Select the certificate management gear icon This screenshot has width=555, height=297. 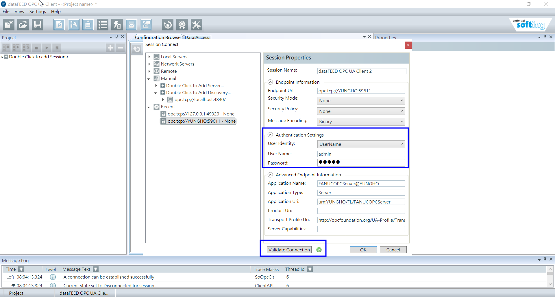[182, 25]
